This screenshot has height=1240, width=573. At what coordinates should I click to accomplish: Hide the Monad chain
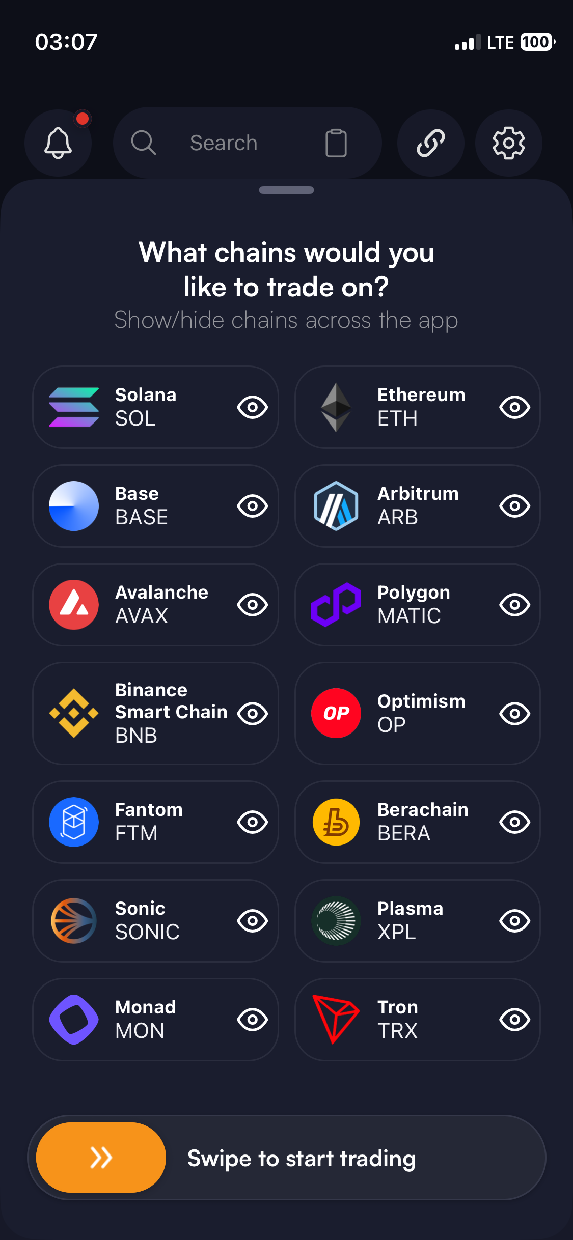(252, 1019)
